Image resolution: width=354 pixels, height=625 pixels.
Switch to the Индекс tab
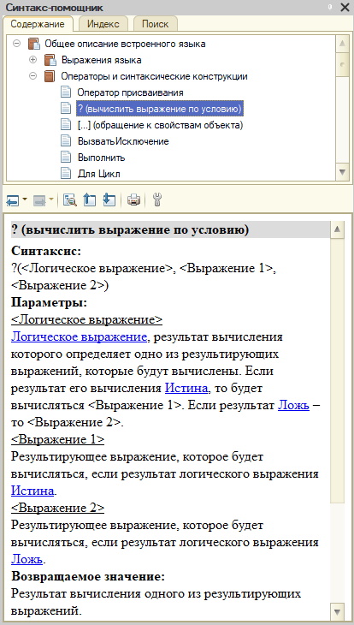(x=103, y=24)
